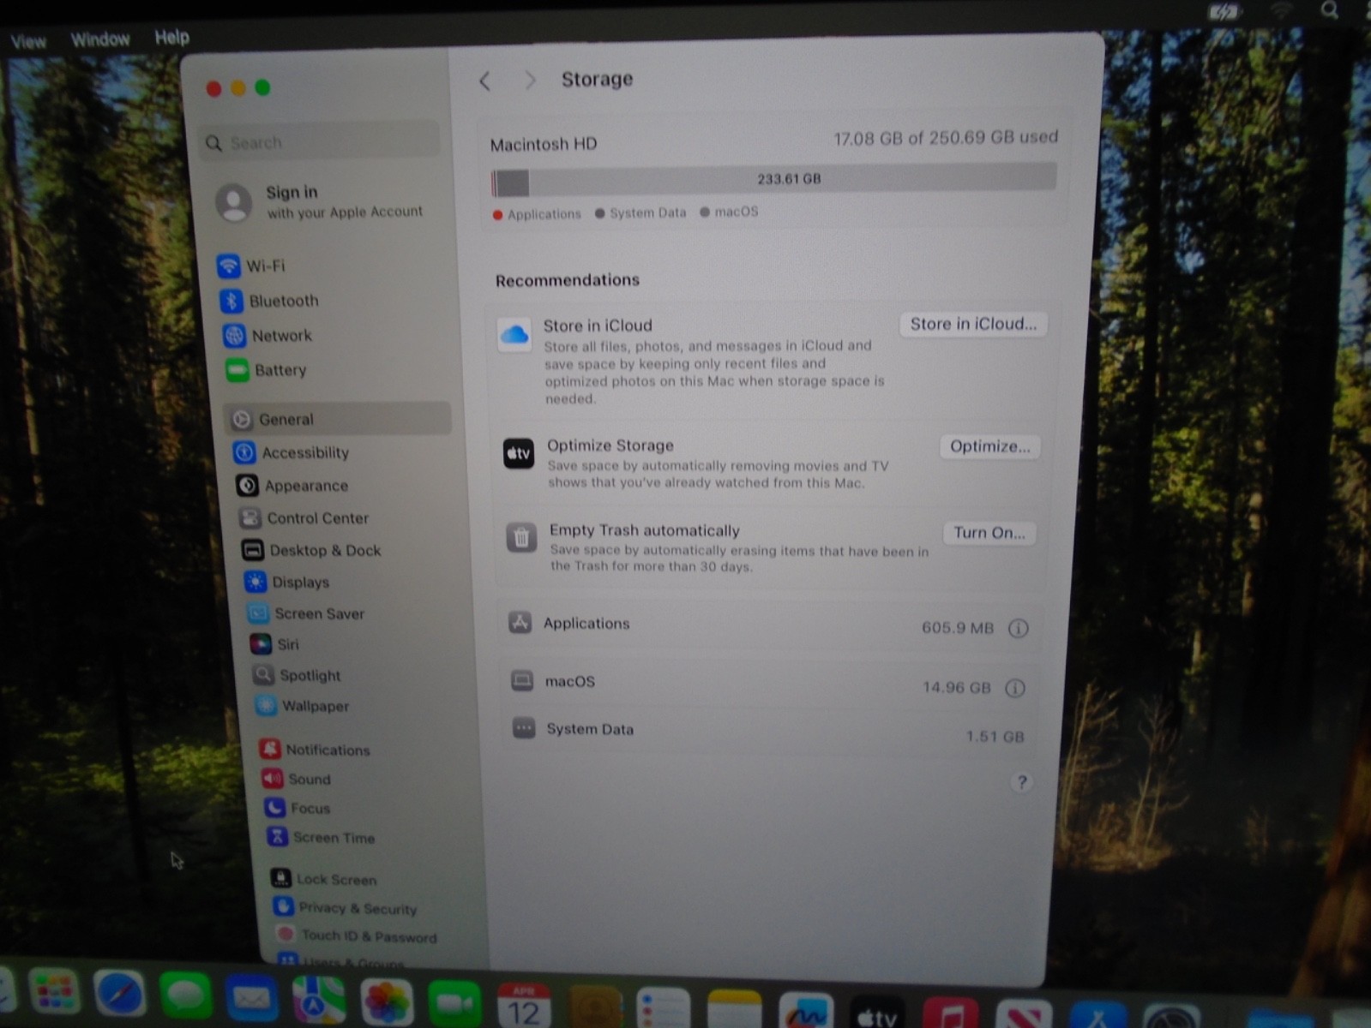Select the Applications storage row
Viewport: 1371px width, 1028px height.
coord(768,625)
